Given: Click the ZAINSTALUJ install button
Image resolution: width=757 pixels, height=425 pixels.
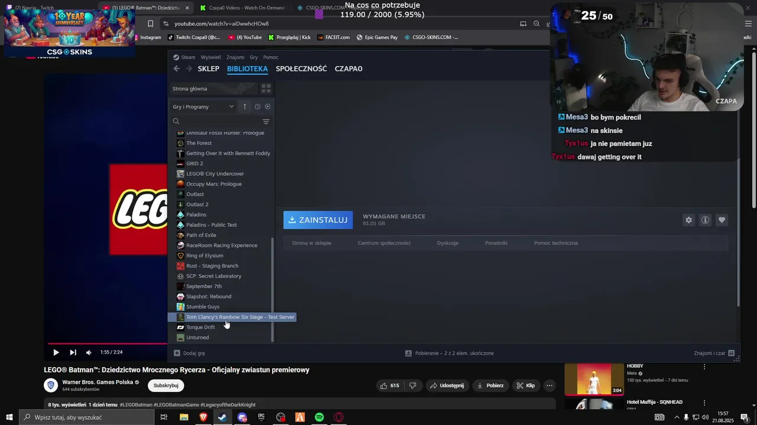Looking at the screenshot, I should tap(318, 220).
